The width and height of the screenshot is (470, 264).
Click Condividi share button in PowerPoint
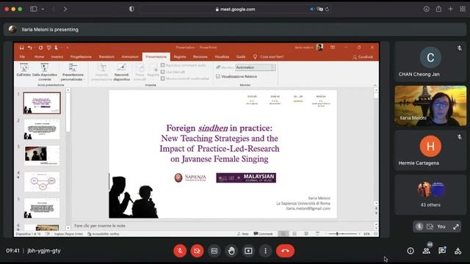[x=363, y=57]
